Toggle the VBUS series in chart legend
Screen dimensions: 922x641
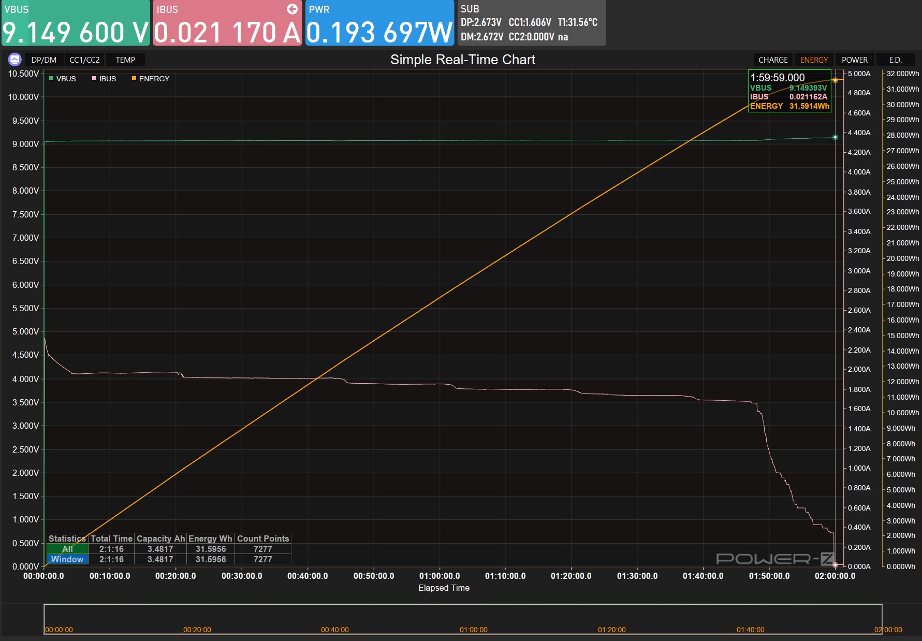click(x=62, y=79)
